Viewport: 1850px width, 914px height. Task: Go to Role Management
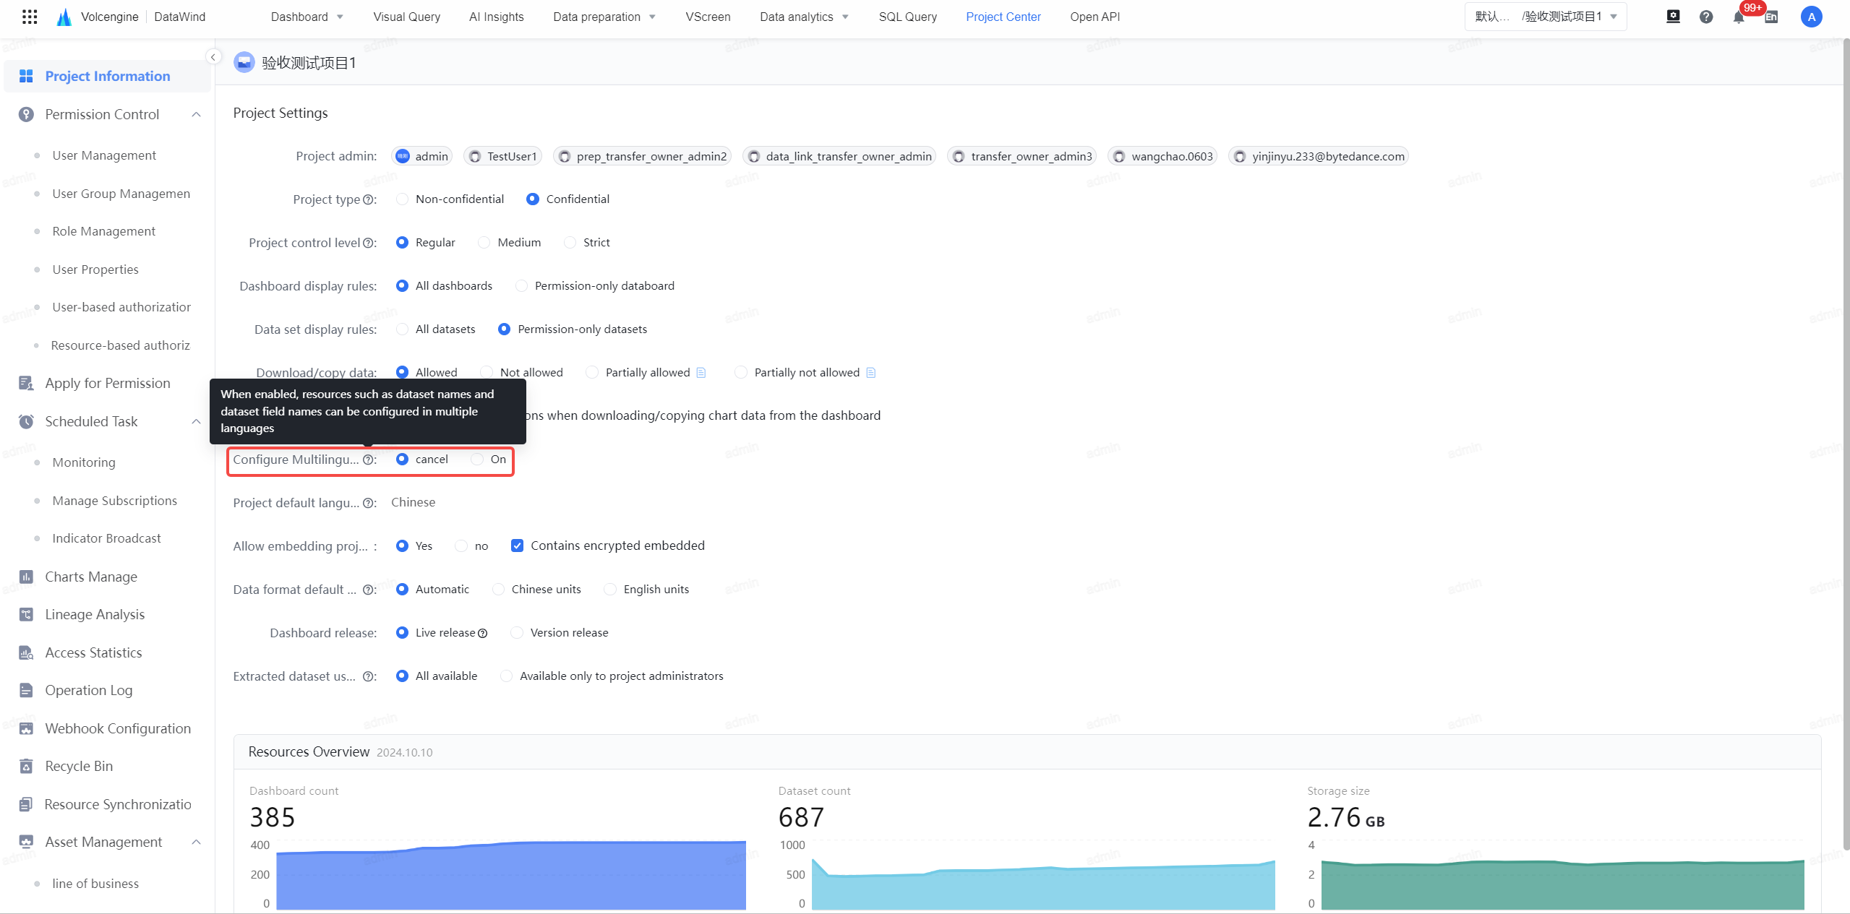103,231
